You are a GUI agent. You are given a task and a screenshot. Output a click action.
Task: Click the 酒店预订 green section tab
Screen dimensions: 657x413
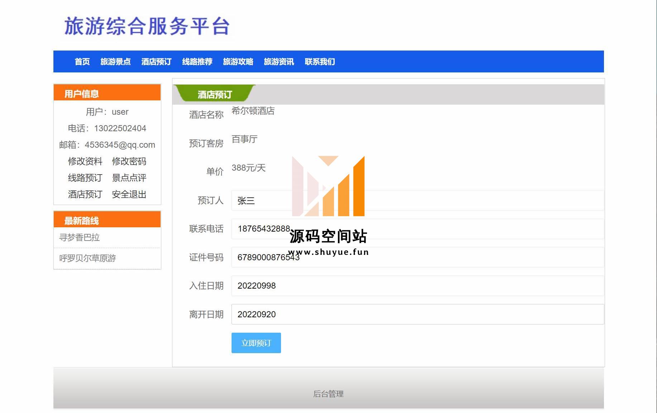pyautogui.click(x=214, y=94)
